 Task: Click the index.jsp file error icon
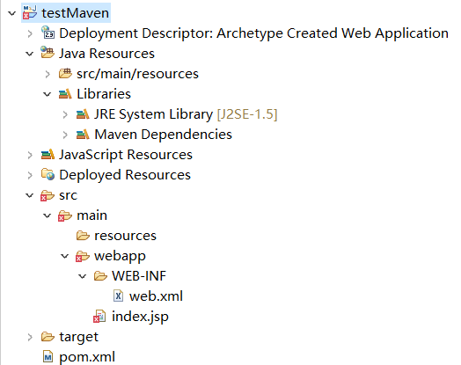pos(100,317)
